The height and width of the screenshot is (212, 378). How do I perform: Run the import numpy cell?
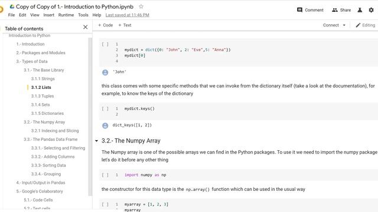pyautogui.click(x=105, y=175)
